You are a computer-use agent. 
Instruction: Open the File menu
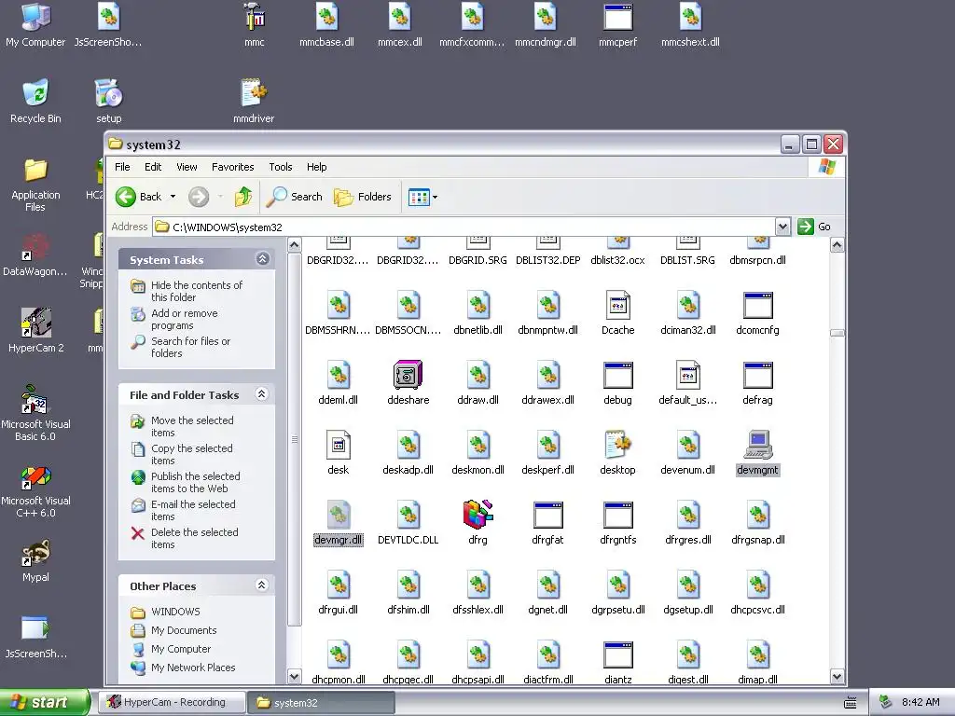click(122, 167)
